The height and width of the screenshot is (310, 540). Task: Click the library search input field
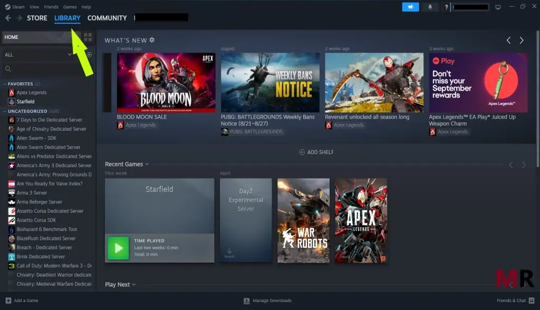click(x=48, y=69)
